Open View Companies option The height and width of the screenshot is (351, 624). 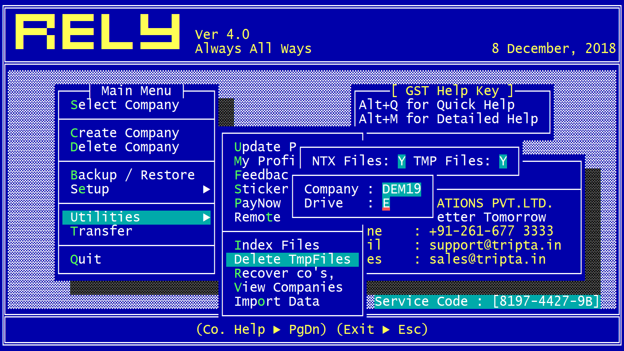point(289,287)
